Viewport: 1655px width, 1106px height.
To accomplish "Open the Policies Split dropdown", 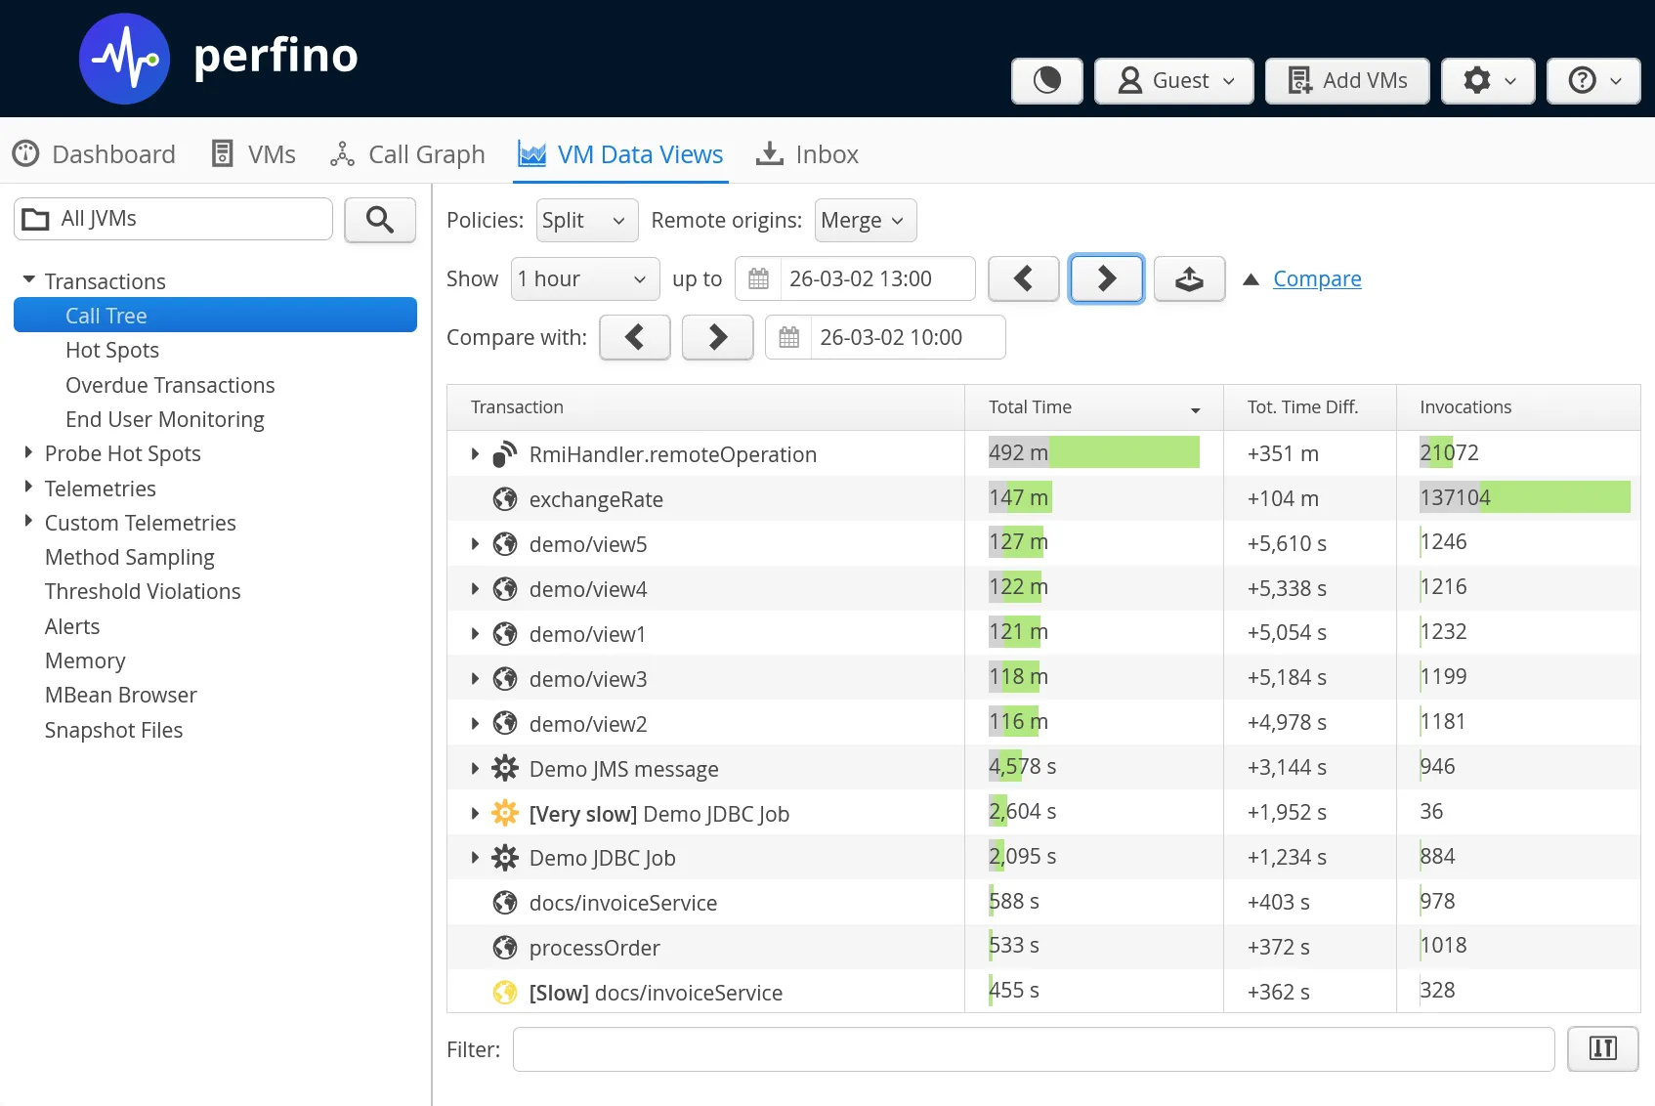I will 586,221.
